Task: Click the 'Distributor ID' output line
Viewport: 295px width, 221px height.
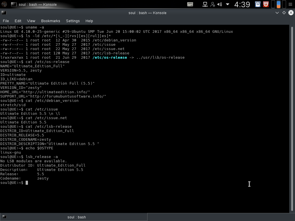Action: 43,165
